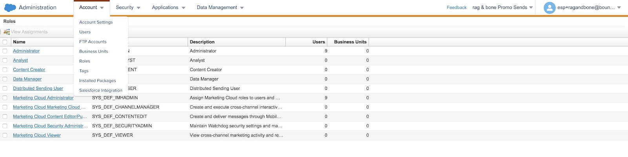Viewport: 628px width, 157px height.
Task: Open the Administrator role link
Action: point(26,51)
